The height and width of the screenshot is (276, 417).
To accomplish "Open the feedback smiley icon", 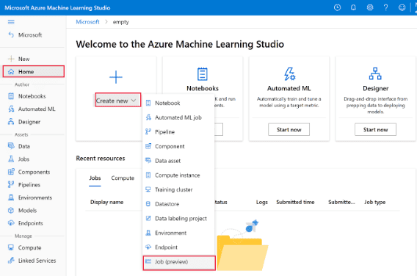I will tap(402, 8).
